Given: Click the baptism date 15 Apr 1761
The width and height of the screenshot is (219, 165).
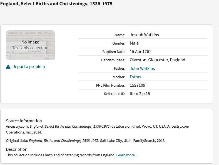Looking at the screenshot, I should [x=140, y=52].
